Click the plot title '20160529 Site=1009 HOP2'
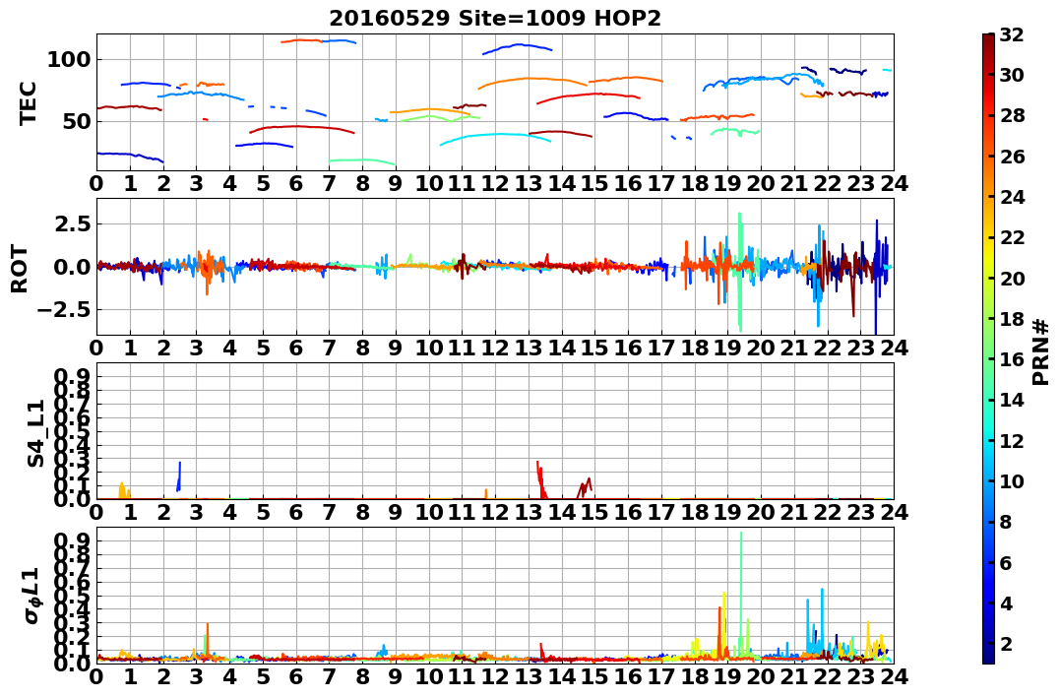This screenshot has height=698, width=1060. [x=495, y=18]
